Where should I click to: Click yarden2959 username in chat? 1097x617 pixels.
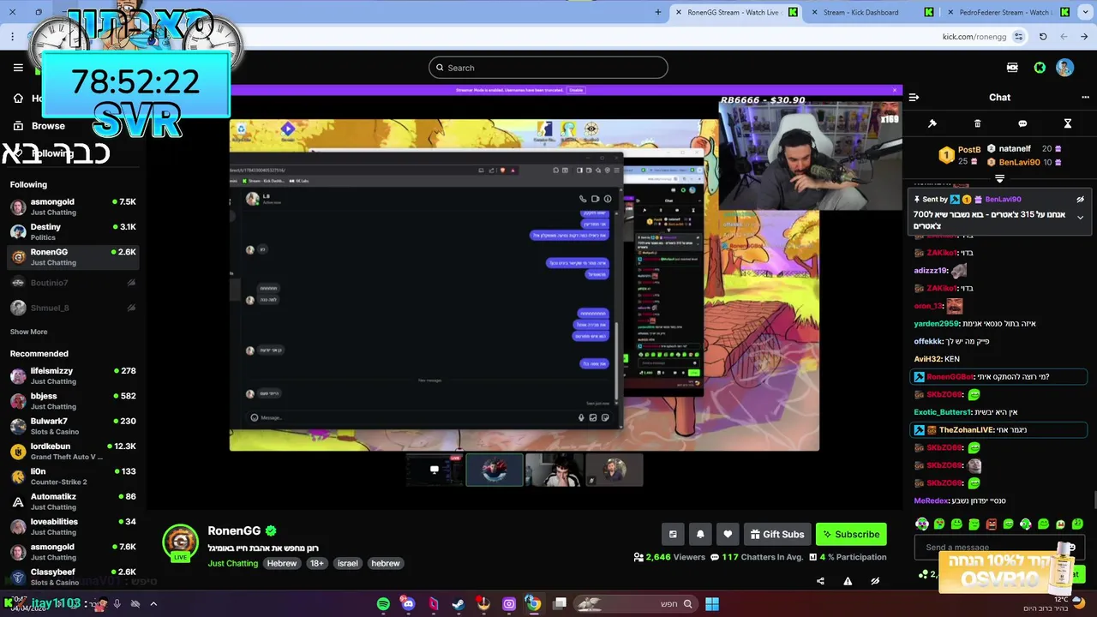point(936,324)
